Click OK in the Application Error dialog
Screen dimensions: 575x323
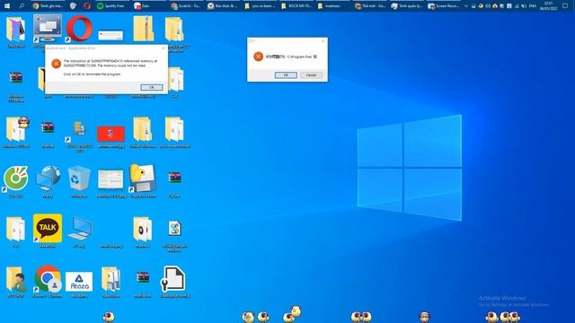pos(152,87)
